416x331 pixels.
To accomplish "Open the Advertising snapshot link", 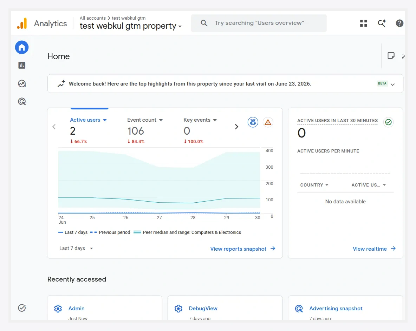I will [x=336, y=309].
